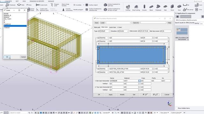Toggle the Side covers checkbox

(x=139, y=31)
